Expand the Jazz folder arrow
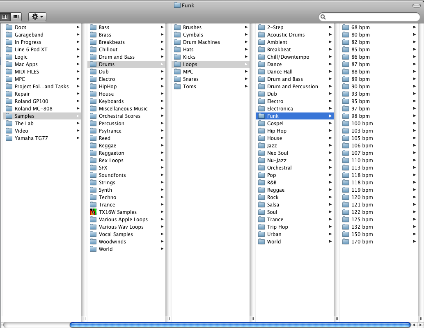This screenshot has width=424, height=328. [x=330, y=146]
